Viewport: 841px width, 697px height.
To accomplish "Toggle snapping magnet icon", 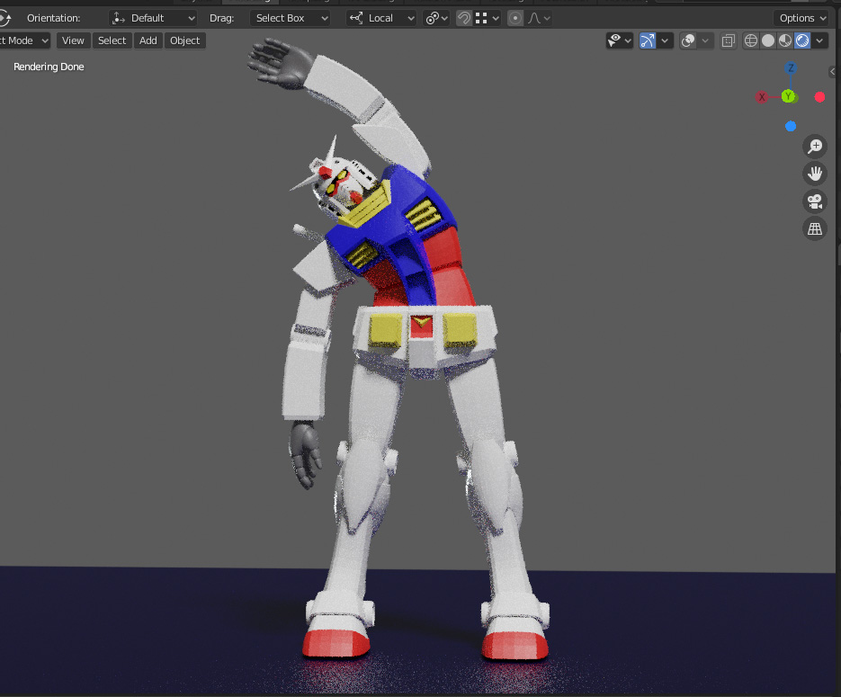I will (x=463, y=18).
